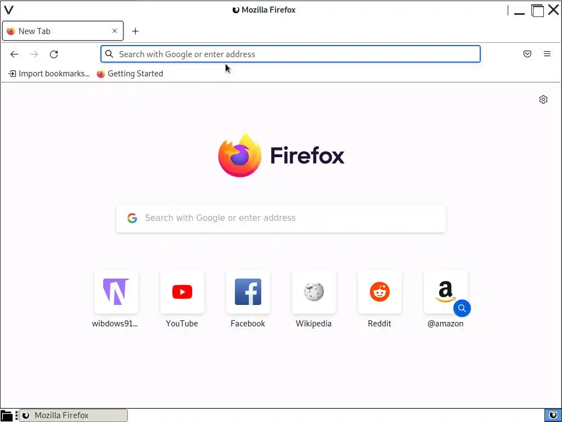This screenshot has width=562, height=422.
Task: Open the Save to Pocket icon
Action: [x=527, y=54]
